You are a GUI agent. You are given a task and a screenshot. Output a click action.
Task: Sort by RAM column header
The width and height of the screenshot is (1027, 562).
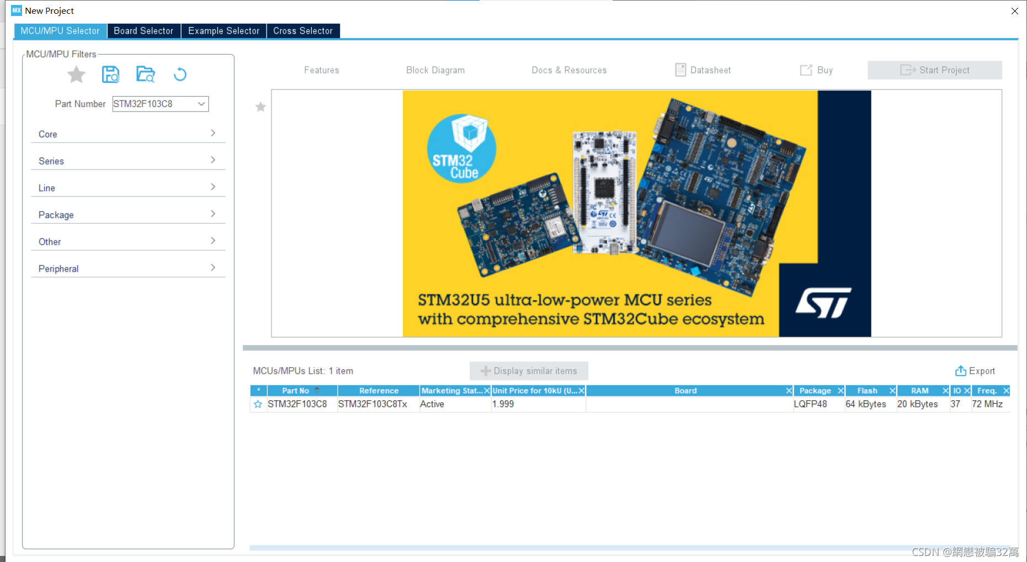pos(919,391)
